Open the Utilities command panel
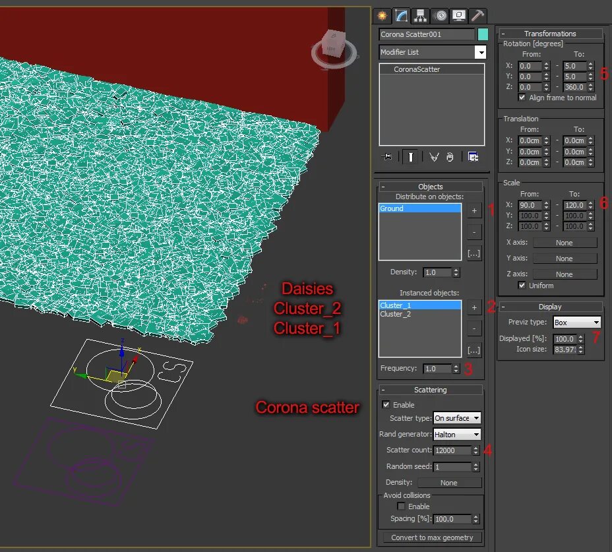The height and width of the screenshot is (552, 612). point(476,15)
